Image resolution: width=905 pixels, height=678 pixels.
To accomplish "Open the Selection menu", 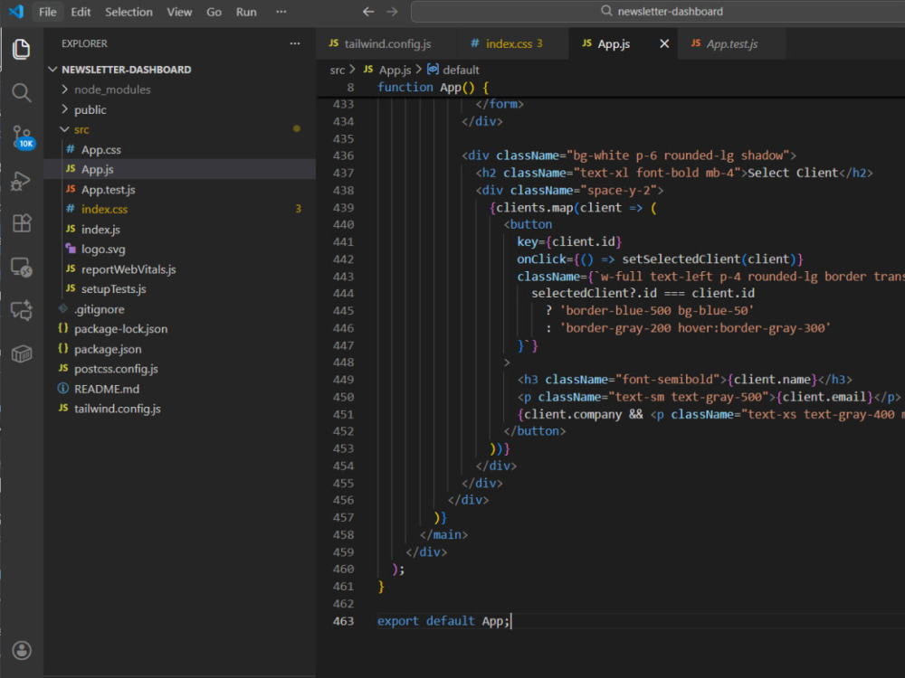I will click(x=129, y=12).
